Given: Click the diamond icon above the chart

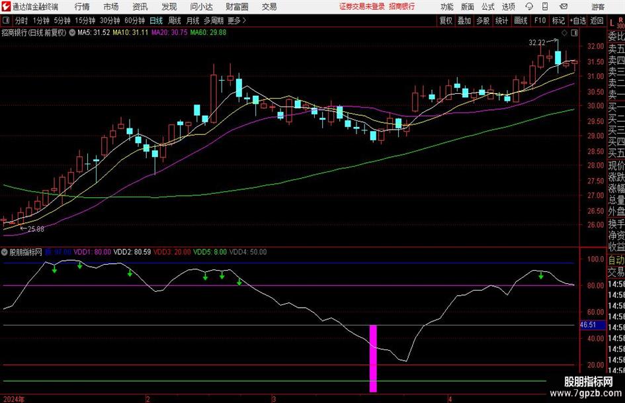Looking at the screenshot, I should (x=564, y=33).
